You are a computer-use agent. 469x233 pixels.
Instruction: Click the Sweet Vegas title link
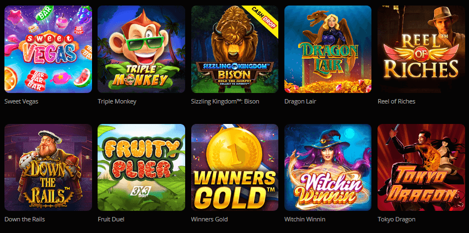click(21, 101)
